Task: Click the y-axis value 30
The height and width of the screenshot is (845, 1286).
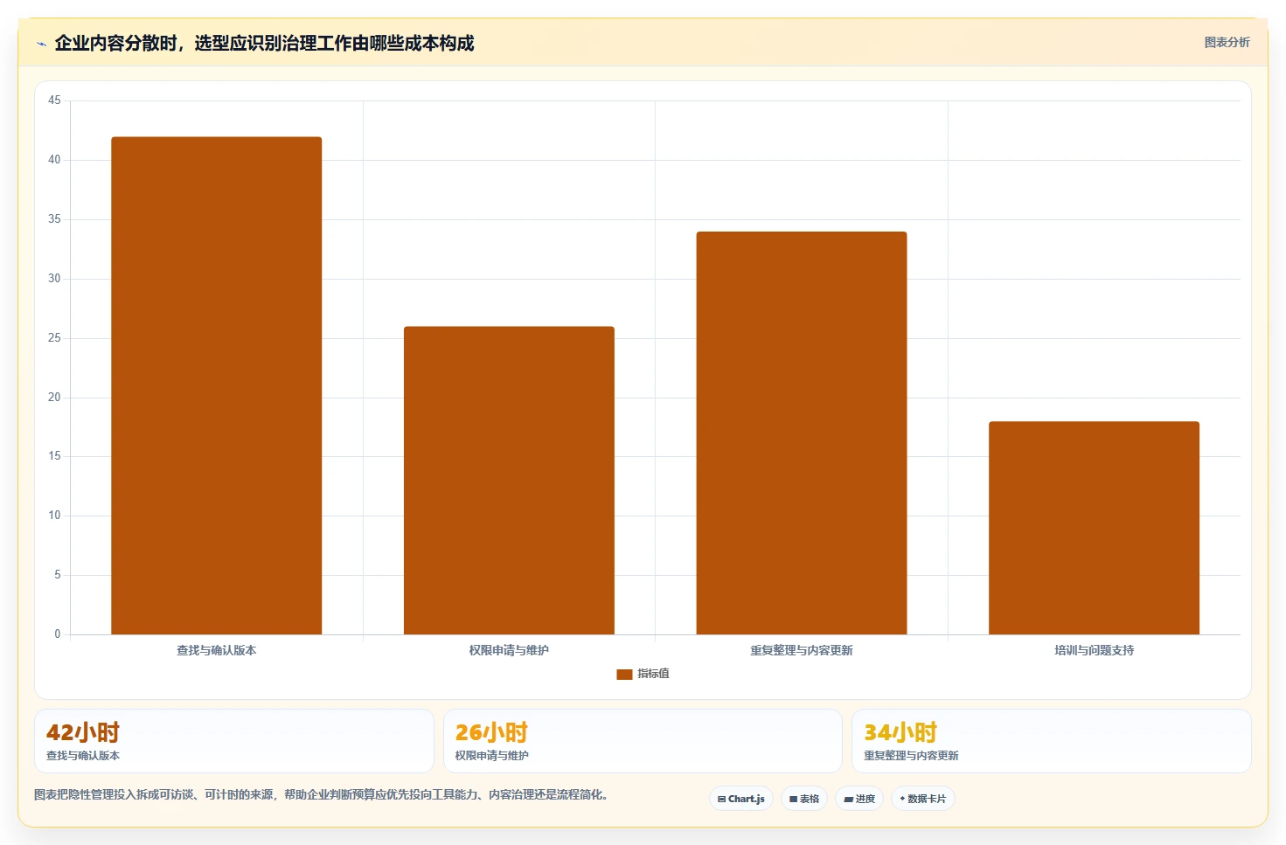Action: click(x=54, y=279)
